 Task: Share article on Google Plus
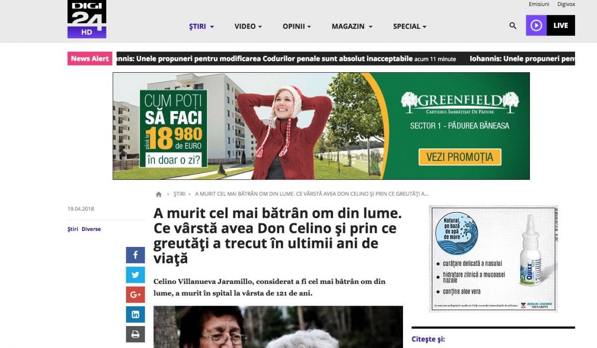click(135, 295)
